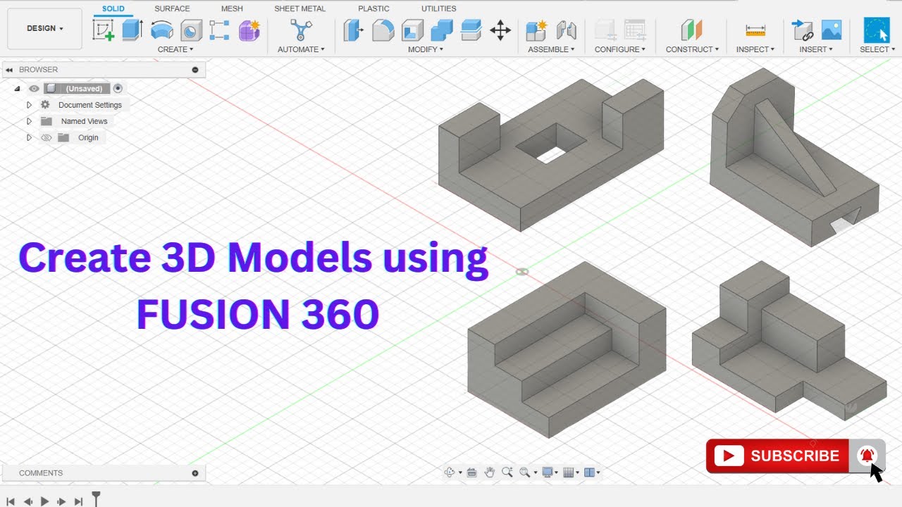Screen dimensions: 902x507
Task: Click the Insert image icon
Action: coord(832,30)
